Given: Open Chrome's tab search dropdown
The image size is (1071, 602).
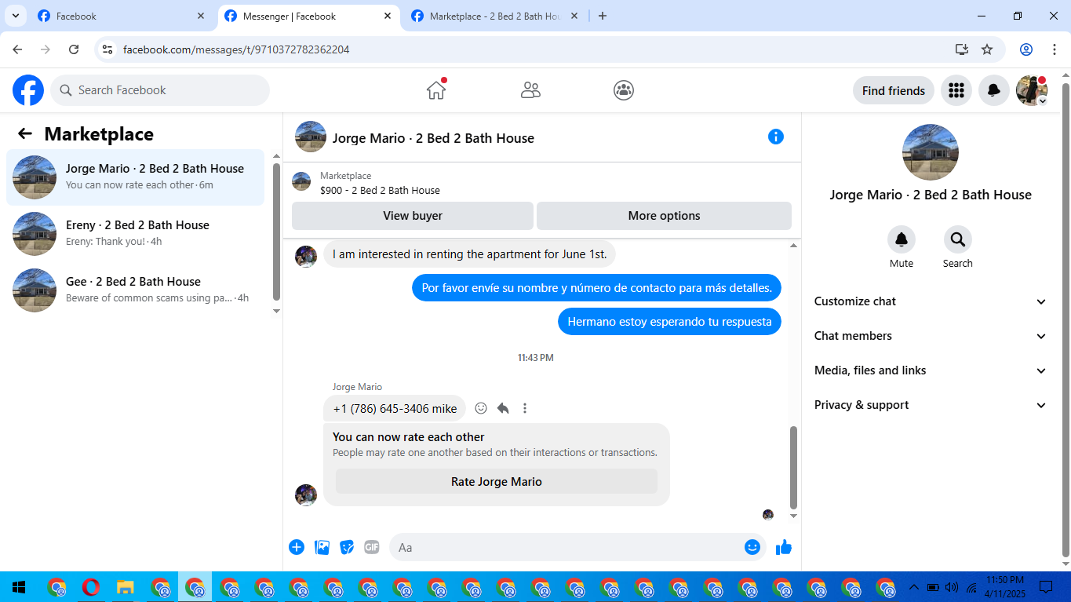Looking at the screenshot, I should (x=15, y=16).
